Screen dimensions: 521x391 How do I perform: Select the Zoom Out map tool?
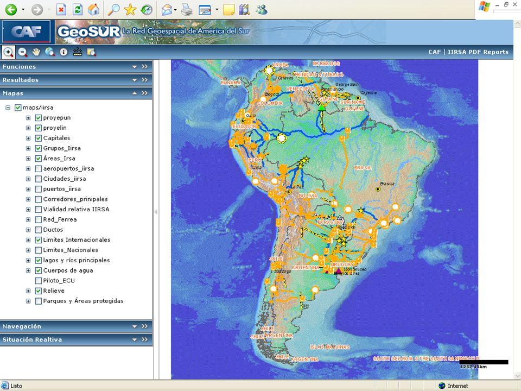[23, 52]
